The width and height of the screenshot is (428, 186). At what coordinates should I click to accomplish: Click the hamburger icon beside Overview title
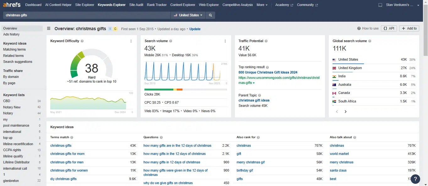(x=49, y=29)
